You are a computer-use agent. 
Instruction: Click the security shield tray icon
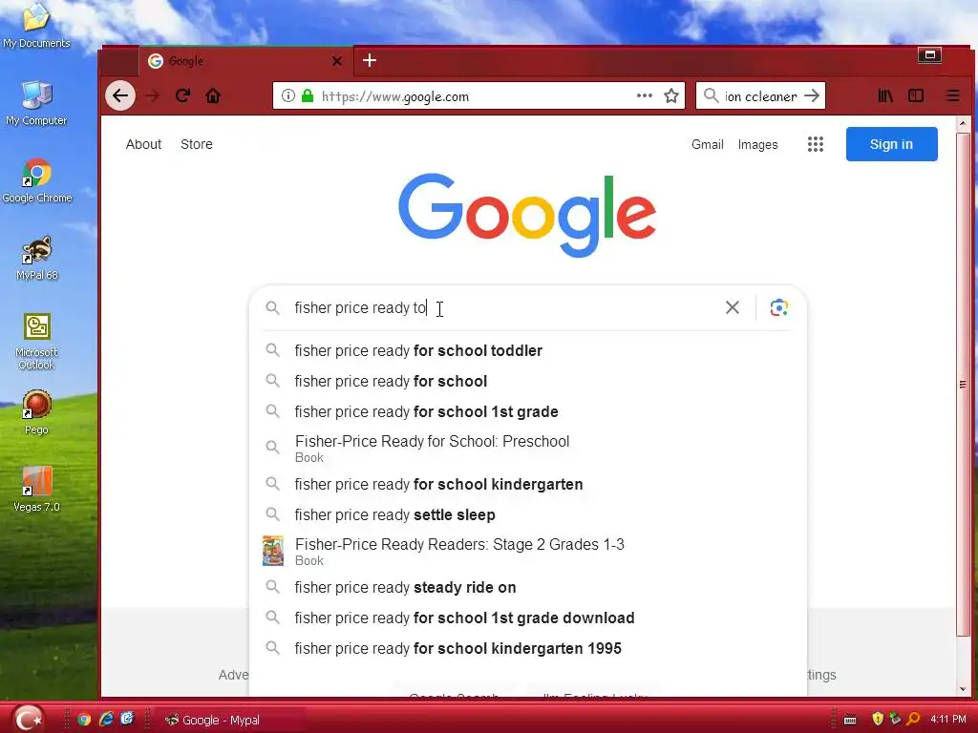878,720
